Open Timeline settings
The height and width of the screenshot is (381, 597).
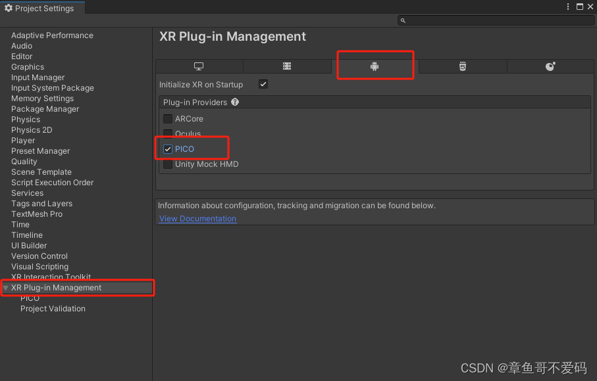(26, 235)
